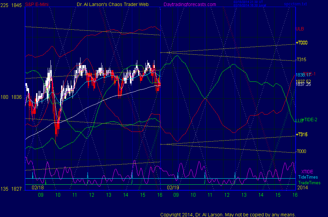Click the -T315 line label
Screen dimensions: 328x217
(x=301, y=60)
